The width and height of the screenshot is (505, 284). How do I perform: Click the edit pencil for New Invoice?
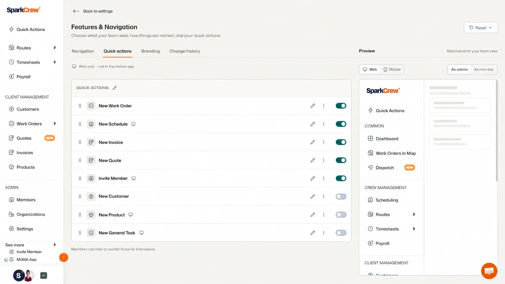(312, 142)
